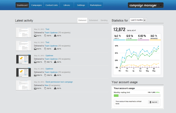Click the 100 / 1,000 (10%) usage text
This screenshot has width=176, height=113.
[154, 92]
